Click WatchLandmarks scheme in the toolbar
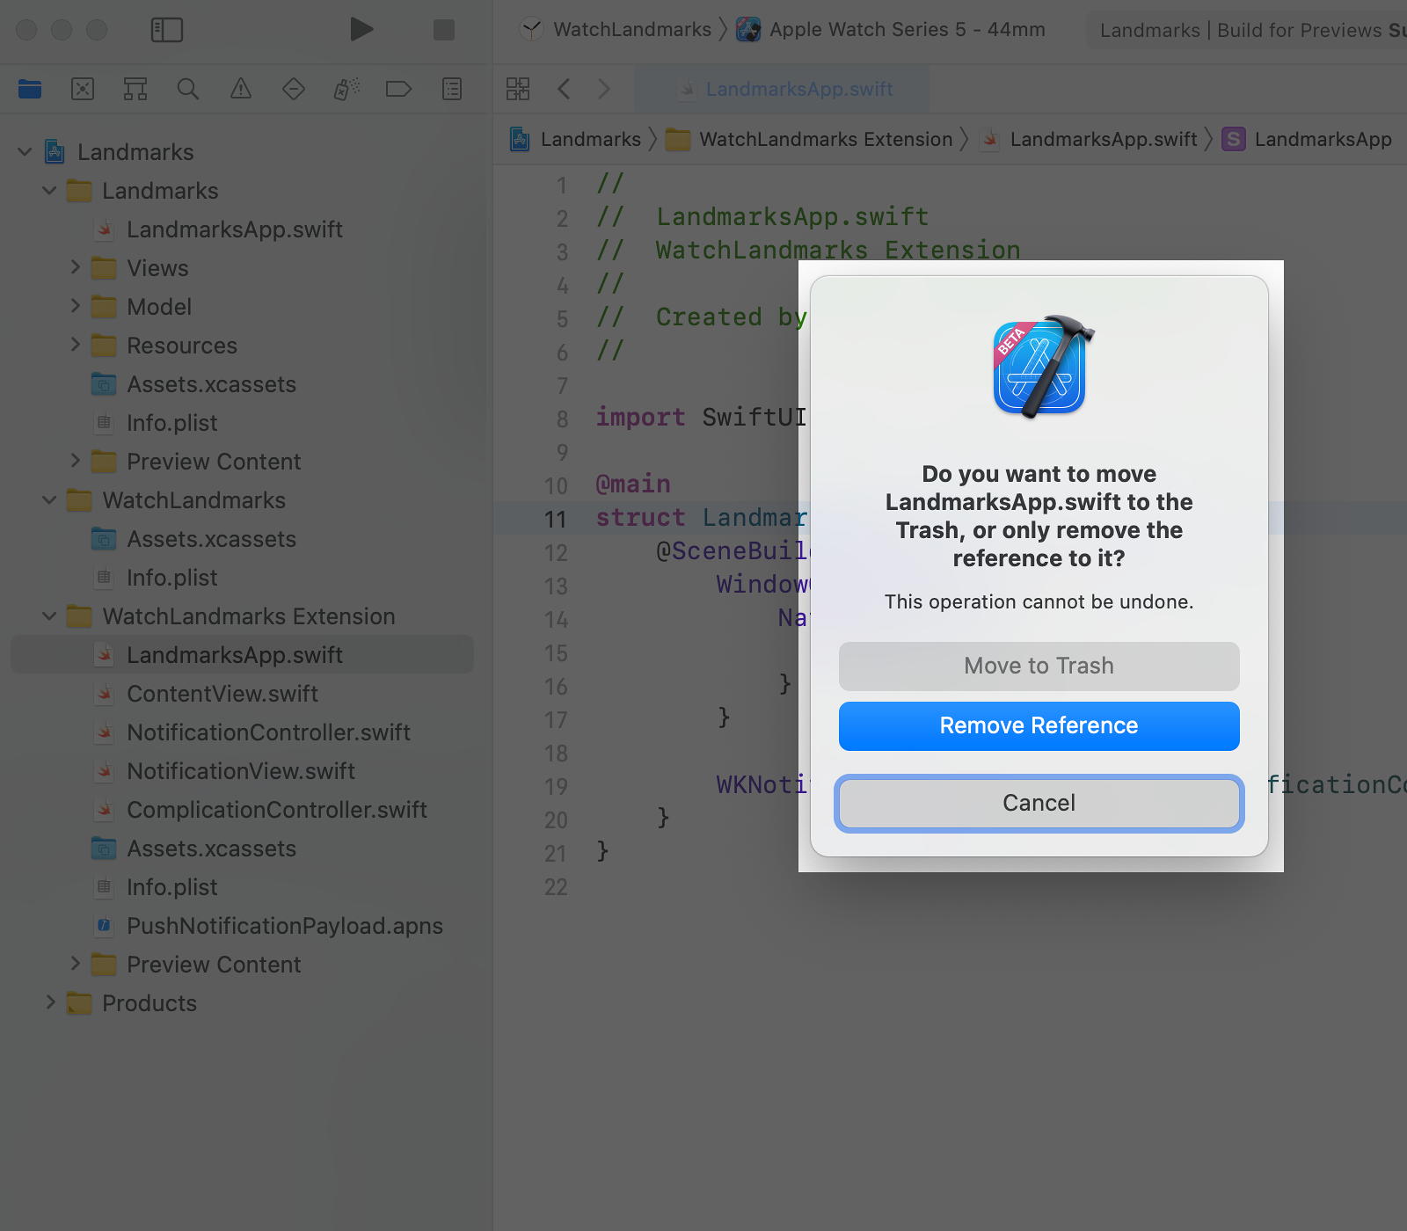Screen dimensions: 1407x1231 pos(632,30)
